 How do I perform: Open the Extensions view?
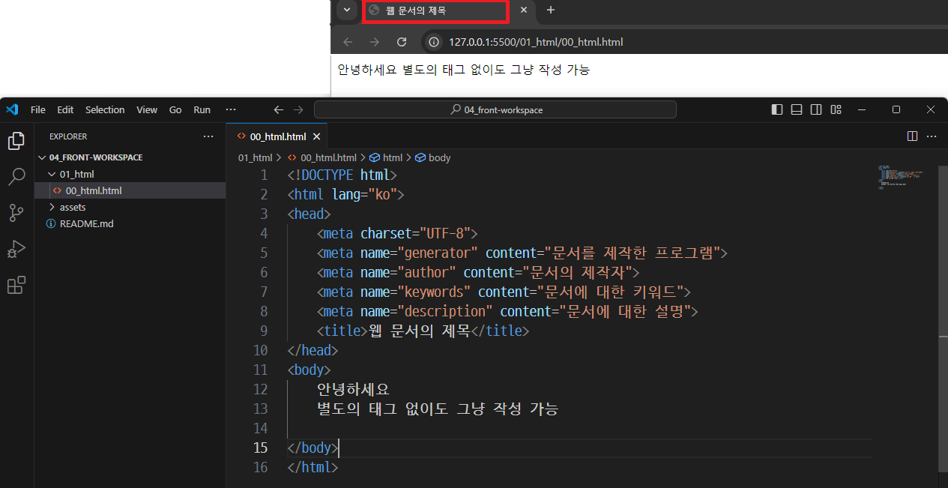pyautogui.click(x=16, y=285)
